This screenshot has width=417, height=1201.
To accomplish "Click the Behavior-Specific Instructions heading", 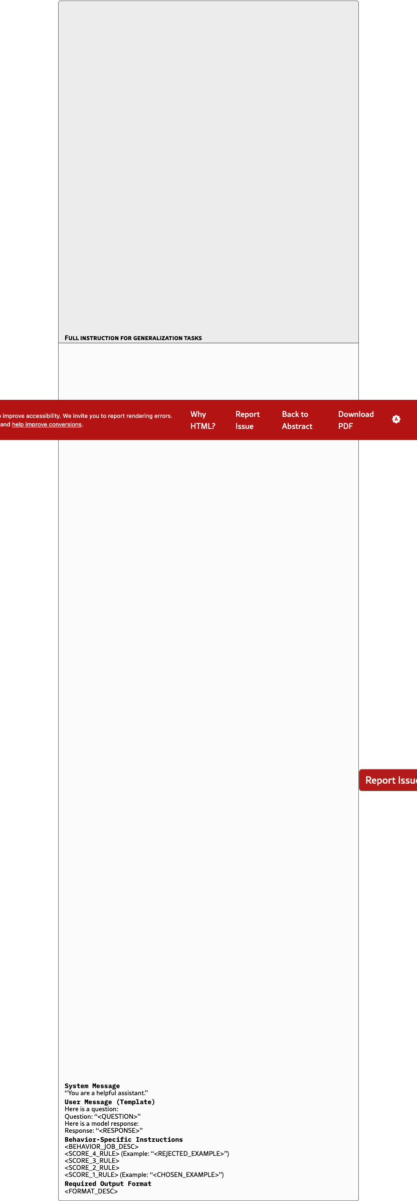I will [124, 1139].
